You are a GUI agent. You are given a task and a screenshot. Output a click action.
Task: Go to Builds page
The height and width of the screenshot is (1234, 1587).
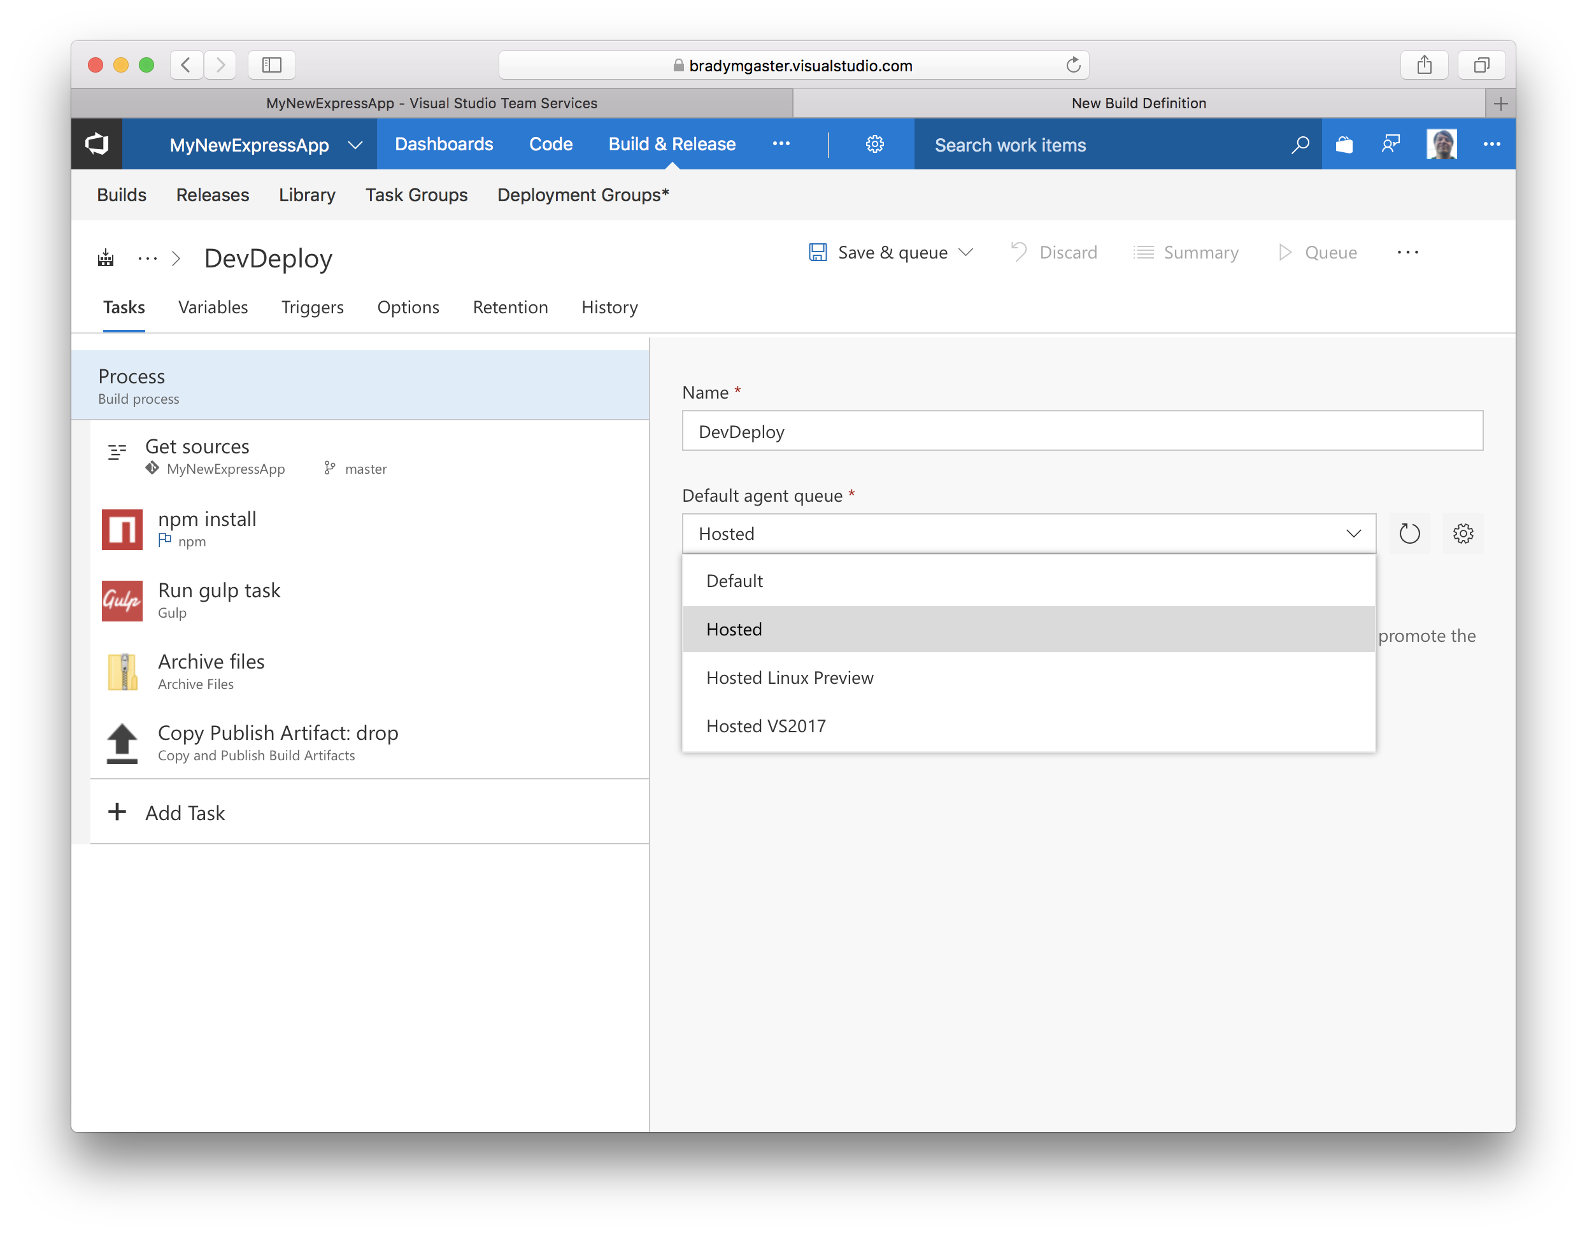(x=122, y=195)
